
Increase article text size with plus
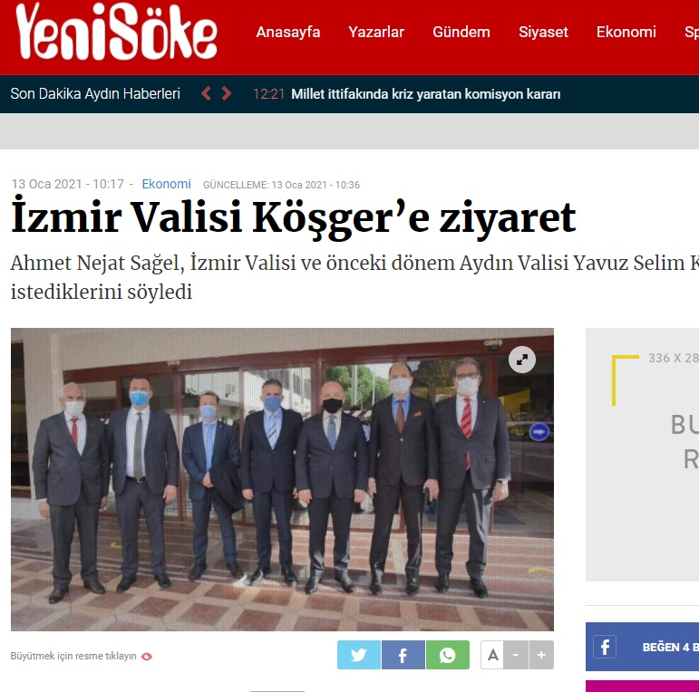(541, 655)
